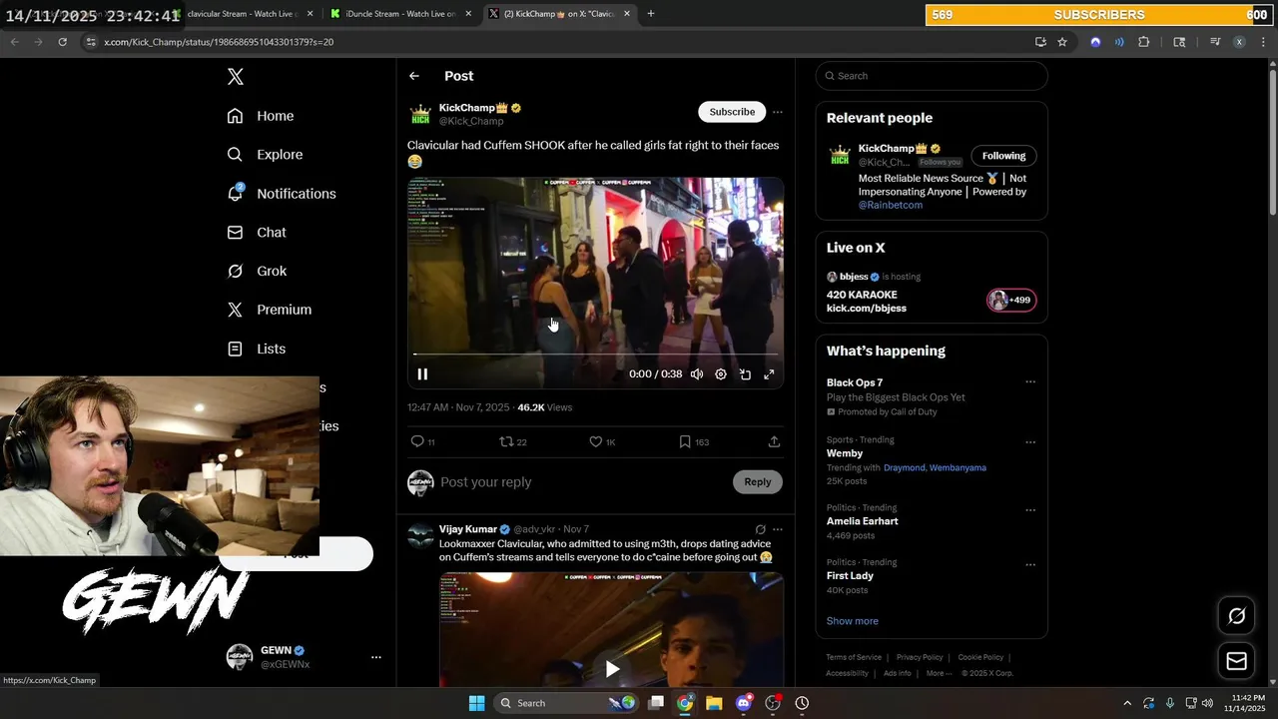Share the KickChamp post
This screenshot has width=1278, height=719.
[x=774, y=441]
